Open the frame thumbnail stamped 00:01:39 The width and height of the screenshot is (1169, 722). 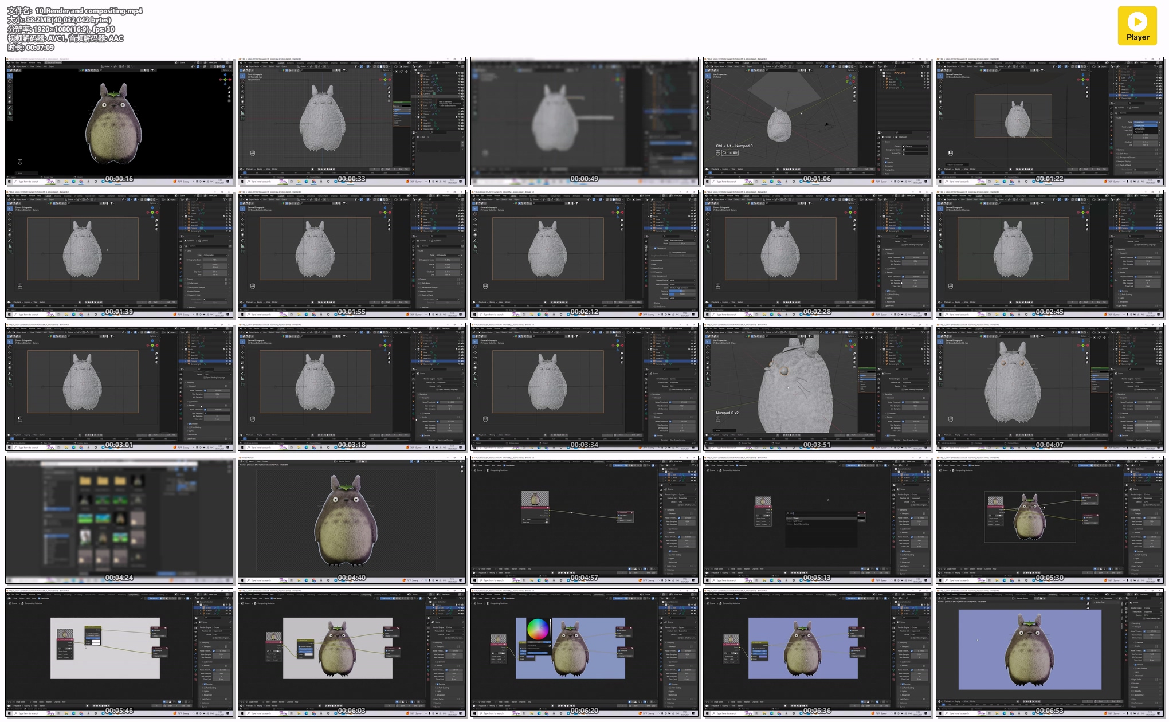point(120,254)
